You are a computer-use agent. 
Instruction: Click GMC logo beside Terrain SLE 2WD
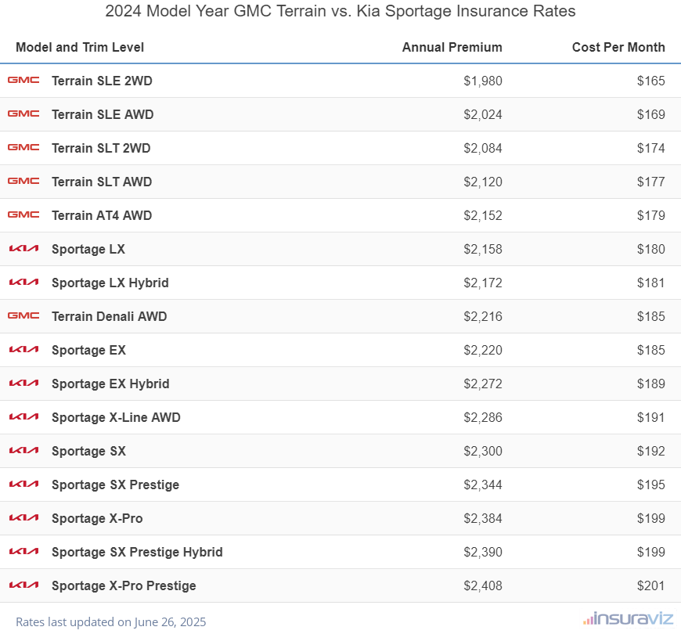[23, 80]
